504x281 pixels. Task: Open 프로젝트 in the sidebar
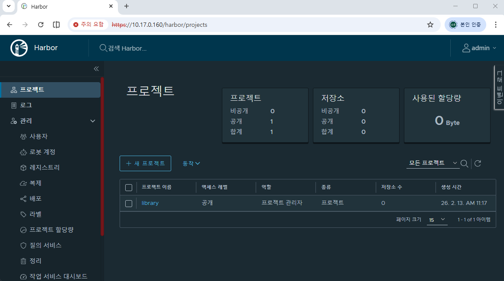[x=51, y=90]
